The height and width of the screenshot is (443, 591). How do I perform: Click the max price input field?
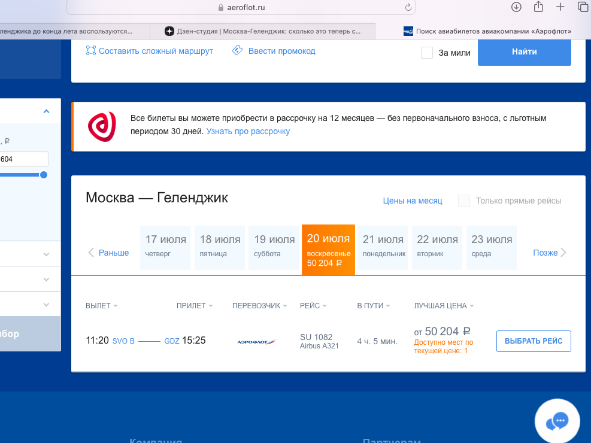[x=24, y=159]
